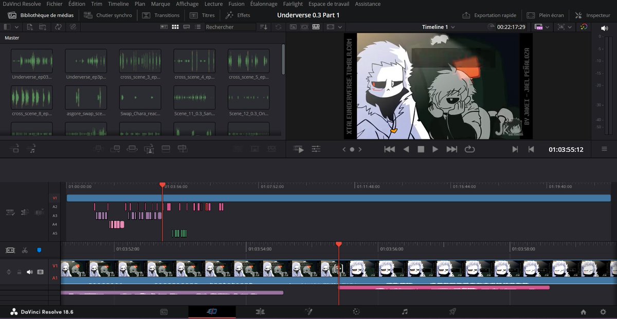Open the Espace de travail menu
The height and width of the screenshot is (319, 617).
point(329,4)
